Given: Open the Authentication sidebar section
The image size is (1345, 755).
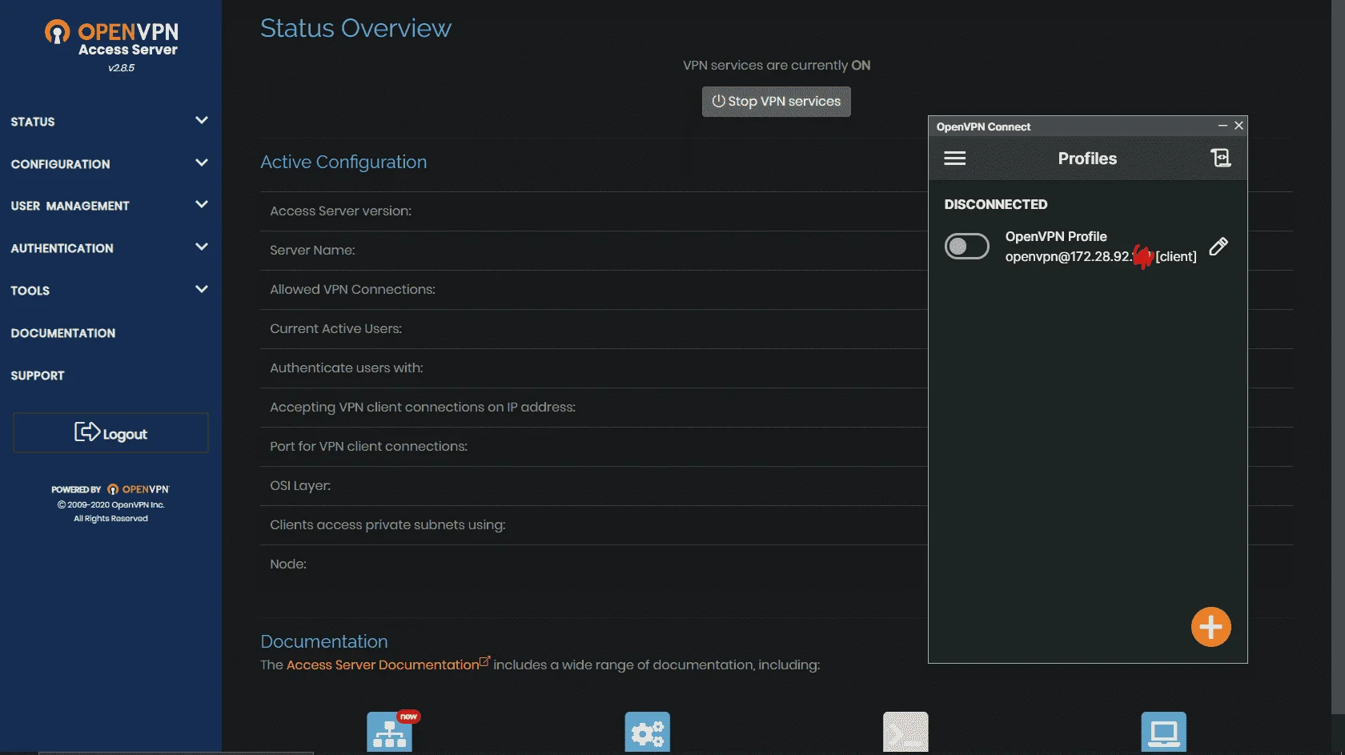Looking at the screenshot, I should [x=62, y=248].
